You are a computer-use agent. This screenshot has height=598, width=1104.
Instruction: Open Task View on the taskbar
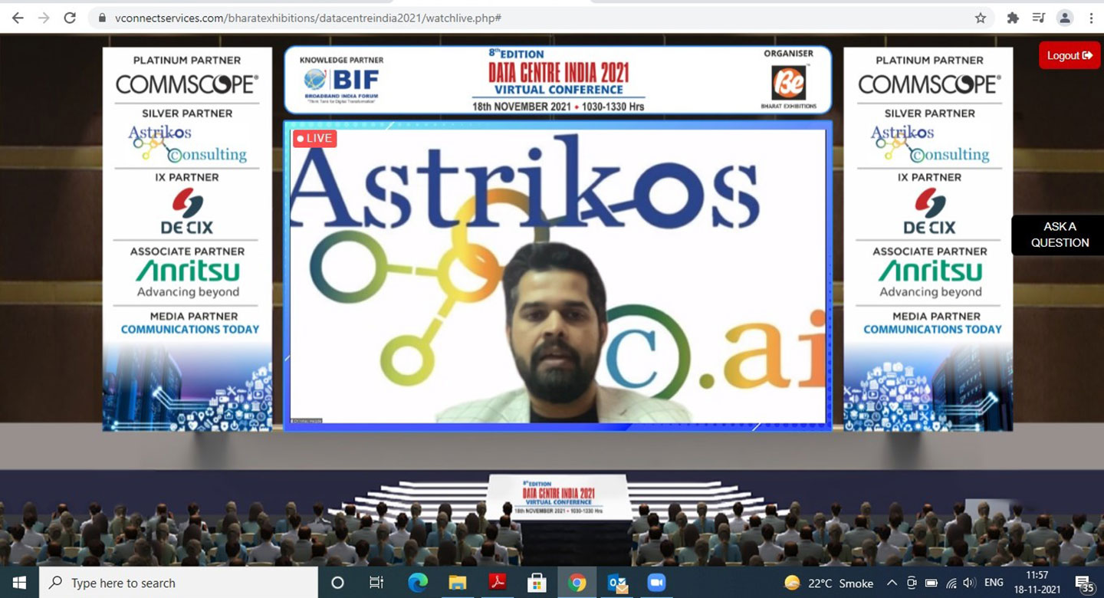[376, 583]
